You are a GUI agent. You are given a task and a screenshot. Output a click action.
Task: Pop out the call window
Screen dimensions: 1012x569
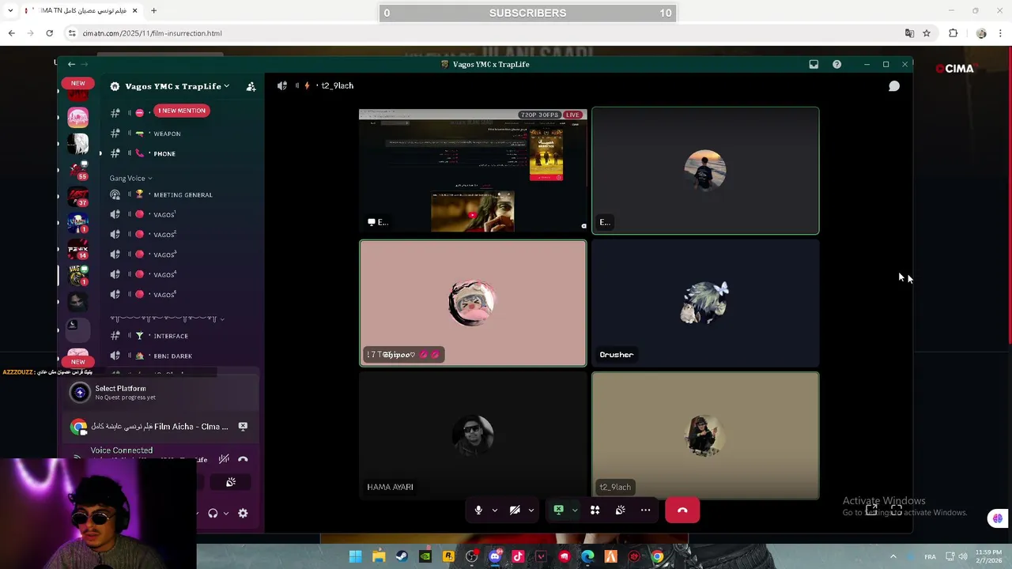point(871,511)
